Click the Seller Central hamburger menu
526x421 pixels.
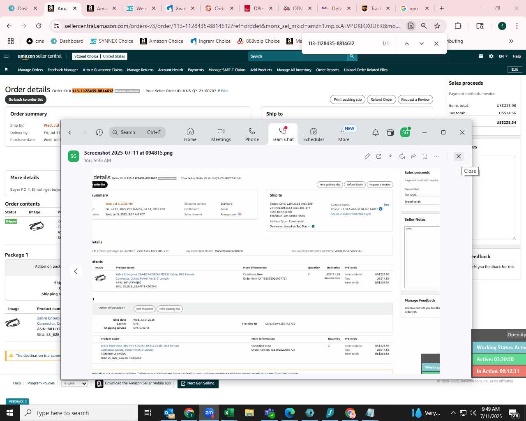tap(7, 56)
